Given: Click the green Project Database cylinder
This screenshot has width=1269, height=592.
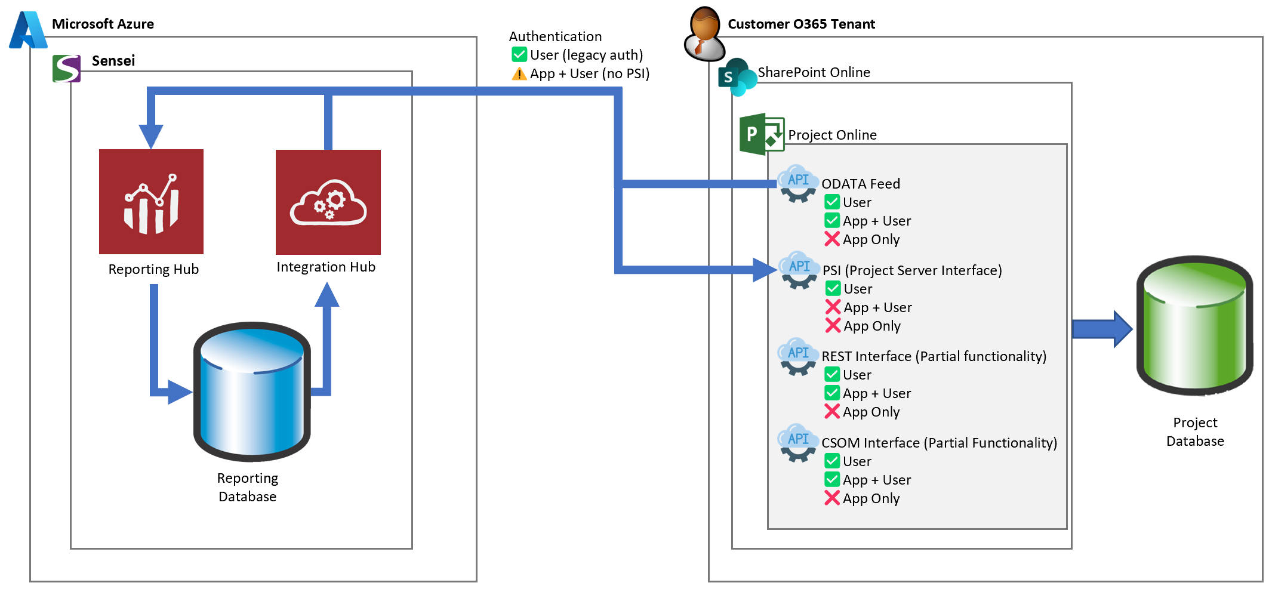Looking at the screenshot, I should pyautogui.click(x=1194, y=326).
